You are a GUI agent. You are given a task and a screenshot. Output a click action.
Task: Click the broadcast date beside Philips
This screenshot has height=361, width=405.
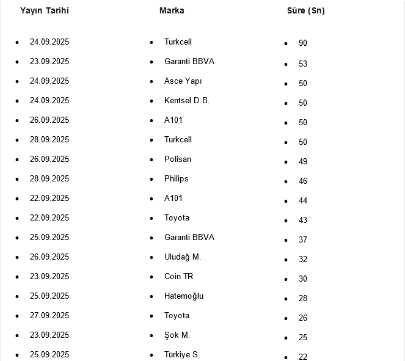[x=49, y=179]
